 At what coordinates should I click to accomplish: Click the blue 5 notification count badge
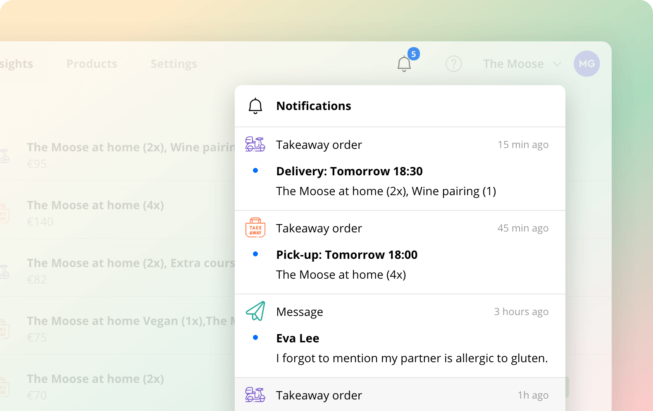[x=414, y=54]
